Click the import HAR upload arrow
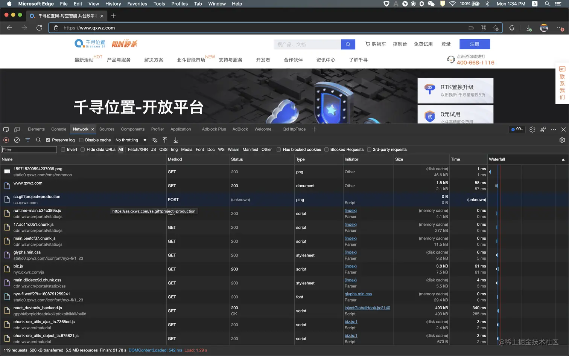 pyautogui.click(x=165, y=140)
